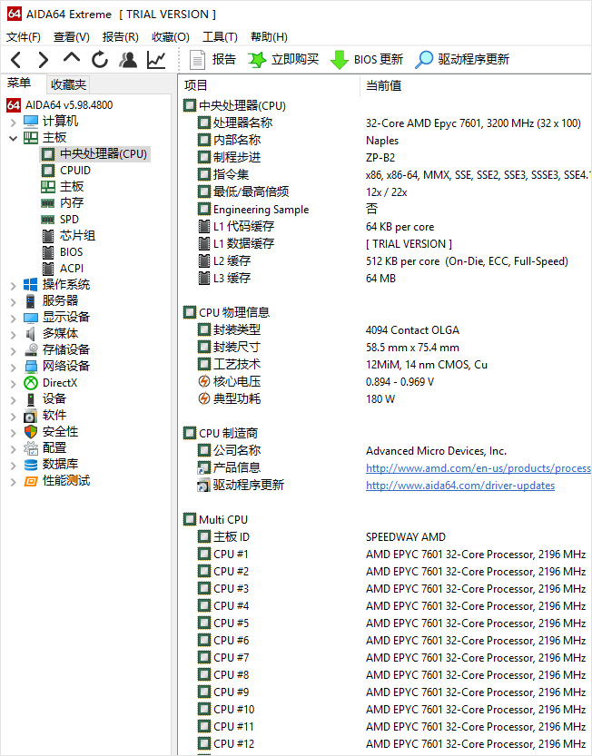This screenshot has height=756, width=592.
Task: Click the 立即购买 buy now button
Action: coord(283,60)
